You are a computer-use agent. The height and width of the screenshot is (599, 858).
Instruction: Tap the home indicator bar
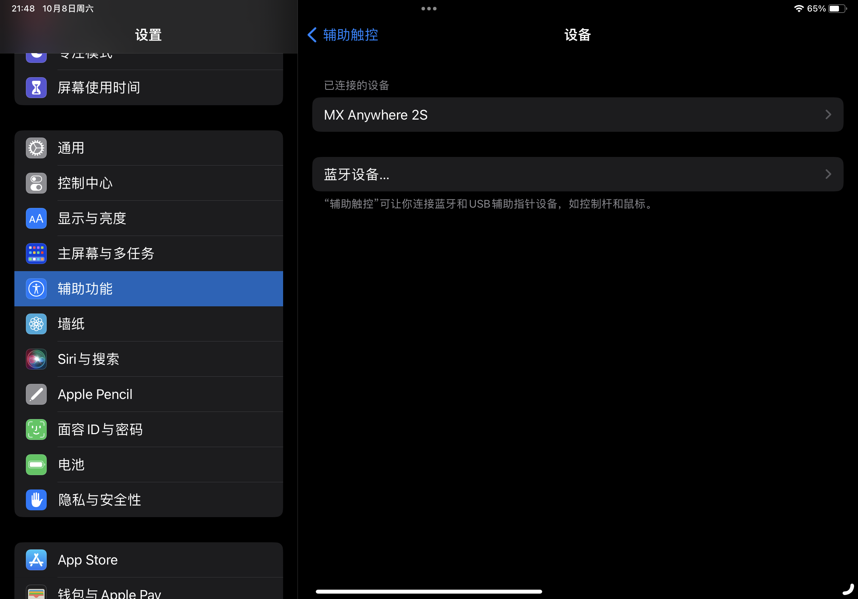(429, 591)
